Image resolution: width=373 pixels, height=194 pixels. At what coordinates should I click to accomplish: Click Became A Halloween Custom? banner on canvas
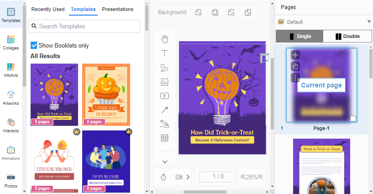point(222,140)
